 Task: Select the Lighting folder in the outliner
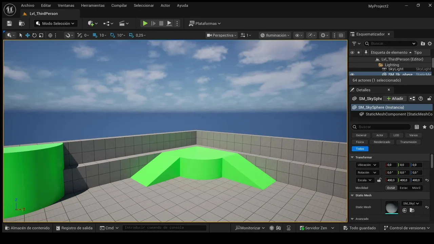tap(391, 65)
